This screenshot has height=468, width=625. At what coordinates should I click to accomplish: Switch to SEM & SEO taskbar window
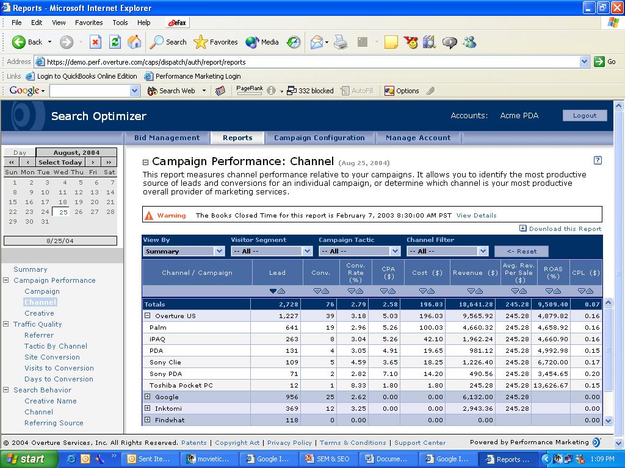328,459
